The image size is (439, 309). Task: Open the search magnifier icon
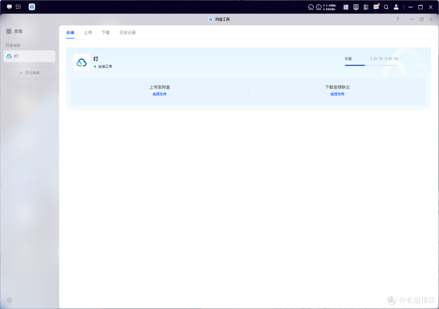coord(386,7)
